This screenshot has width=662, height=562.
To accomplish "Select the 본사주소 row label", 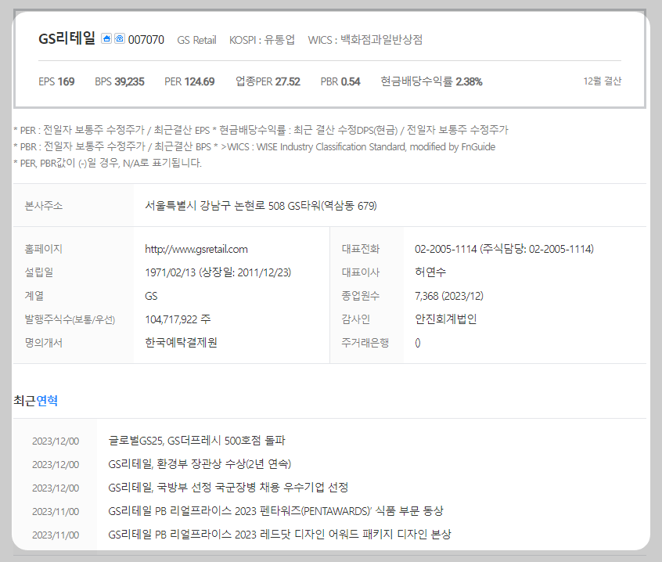I will click(44, 206).
